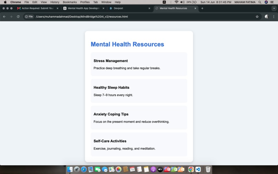Close the Devpost tab
Viewport: 278px width, 174px height.
coord(149,8)
